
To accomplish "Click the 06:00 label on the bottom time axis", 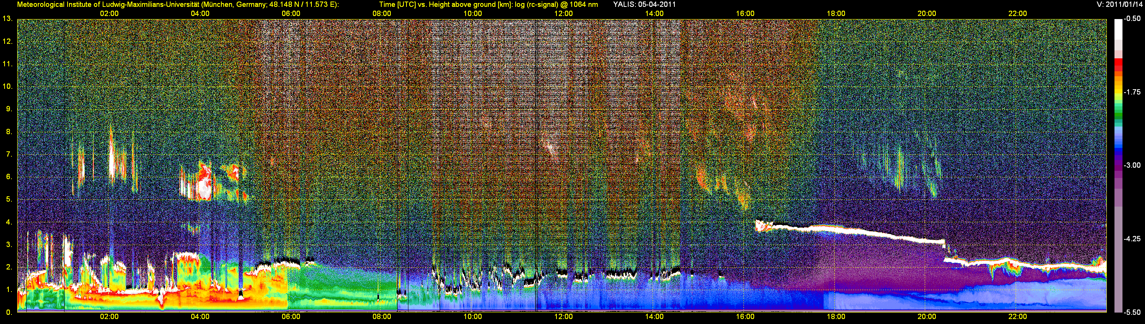I will click(x=291, y=316).
